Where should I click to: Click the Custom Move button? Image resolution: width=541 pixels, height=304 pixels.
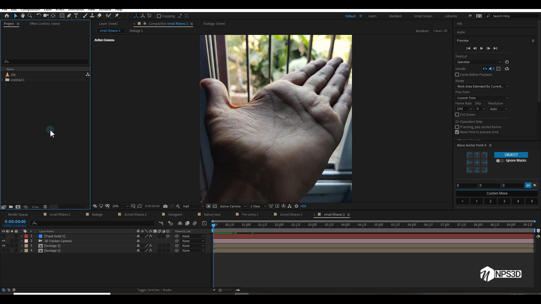[497, 193]
